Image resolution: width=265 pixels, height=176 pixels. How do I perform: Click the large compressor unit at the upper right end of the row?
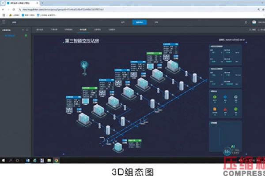pos(173,66)
